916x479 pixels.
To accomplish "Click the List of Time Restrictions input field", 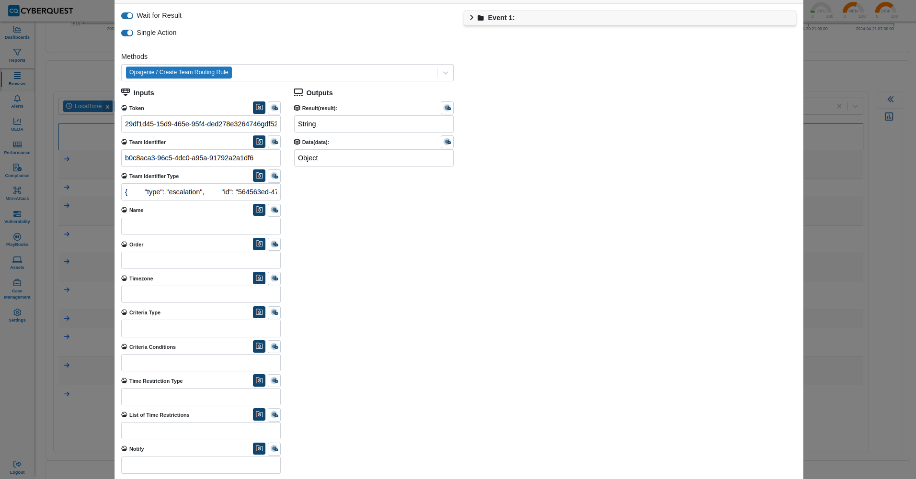I will point(201,431).
